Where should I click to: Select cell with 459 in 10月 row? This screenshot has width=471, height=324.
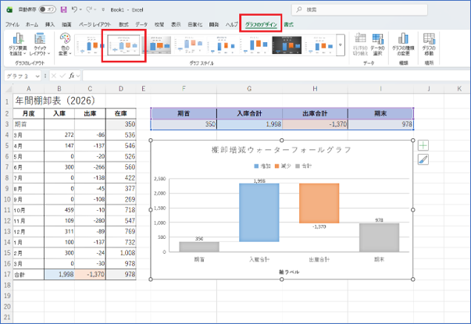pyautogui.click(x=59, y=210)
